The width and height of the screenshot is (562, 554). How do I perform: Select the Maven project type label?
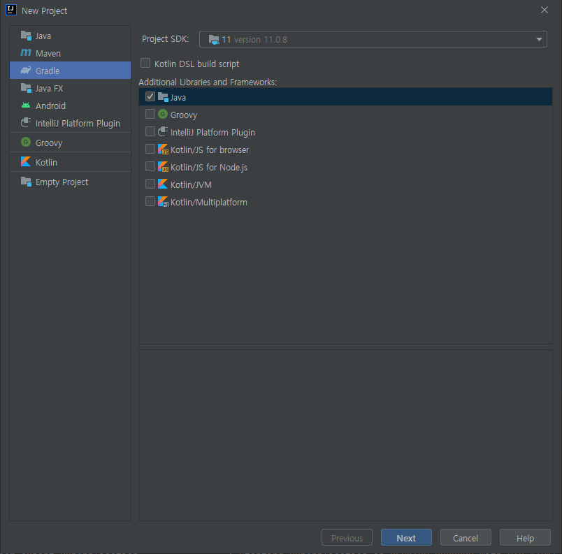click(x=48, y=53)
